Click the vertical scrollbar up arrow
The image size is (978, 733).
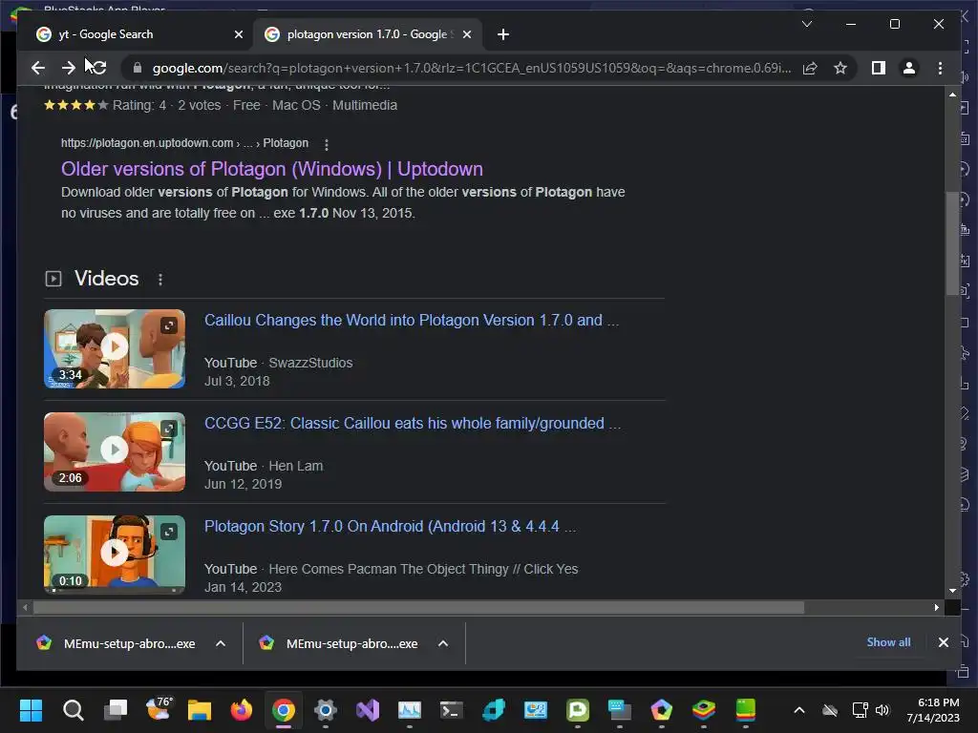point(952,94)
